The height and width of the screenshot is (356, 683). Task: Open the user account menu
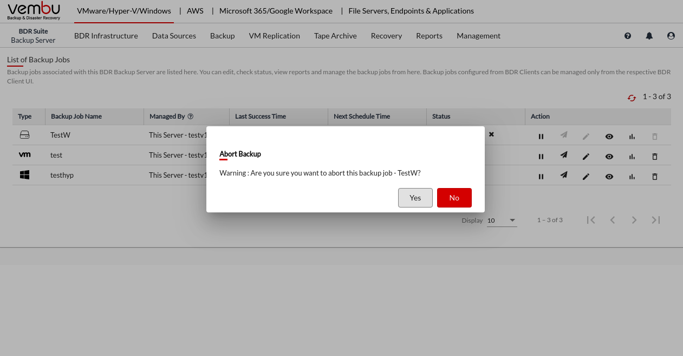[671, 36]
